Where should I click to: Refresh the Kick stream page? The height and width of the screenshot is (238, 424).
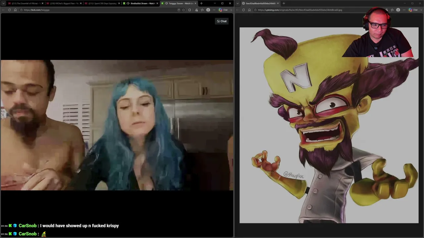9,10
